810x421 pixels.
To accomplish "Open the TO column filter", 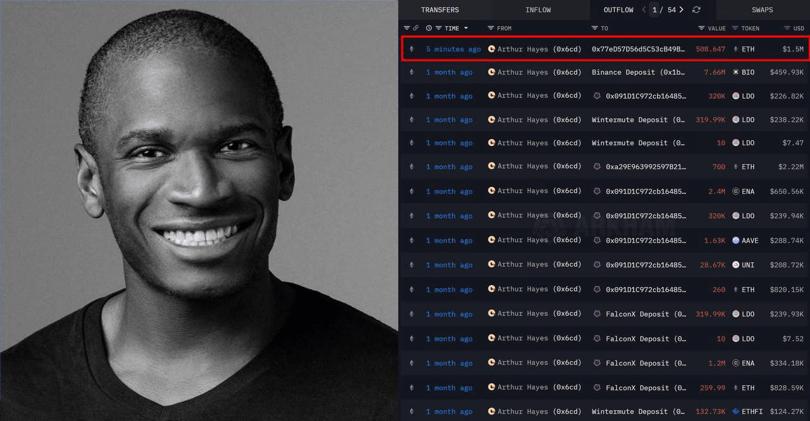I will click(595, 28).
